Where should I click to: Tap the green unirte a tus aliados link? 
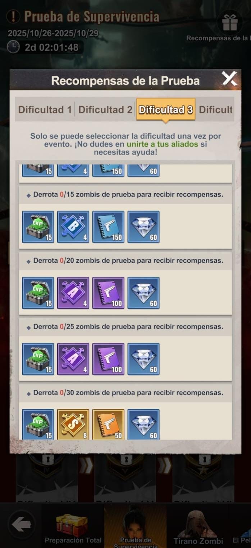click(162, 144)
